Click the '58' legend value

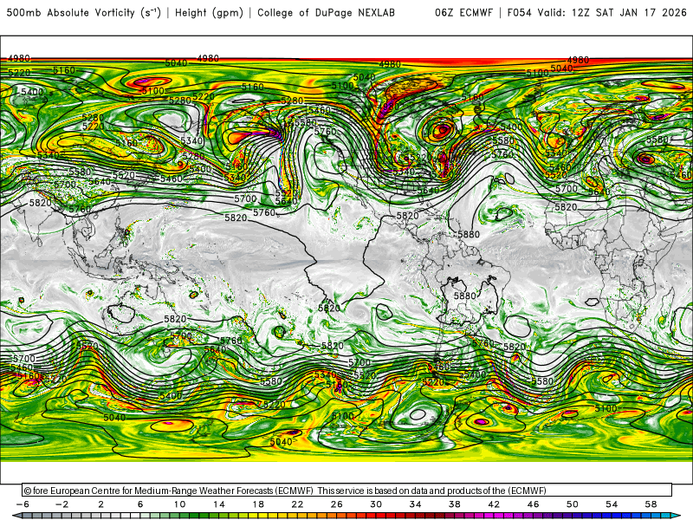[651, 504]
